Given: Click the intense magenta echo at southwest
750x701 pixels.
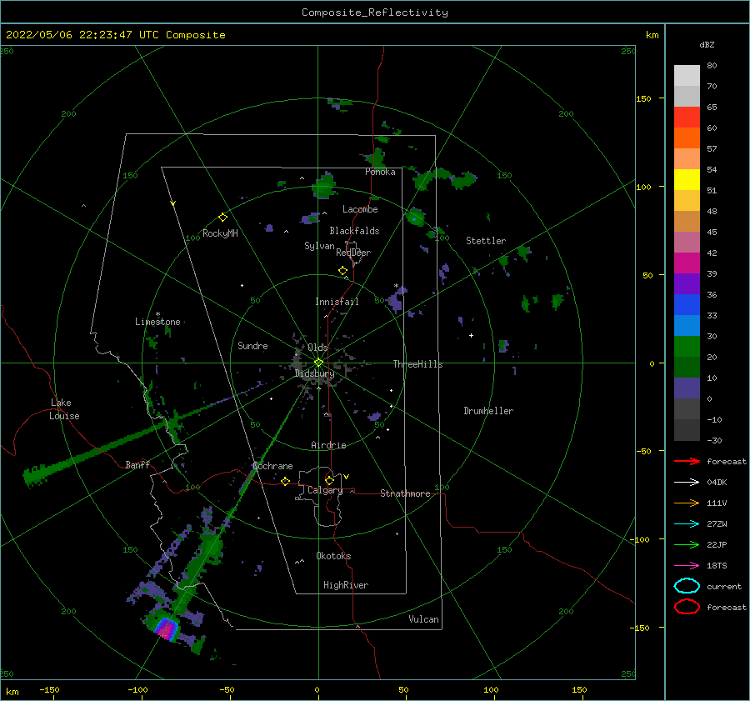Looking at the screenshot, I should 167,628.
